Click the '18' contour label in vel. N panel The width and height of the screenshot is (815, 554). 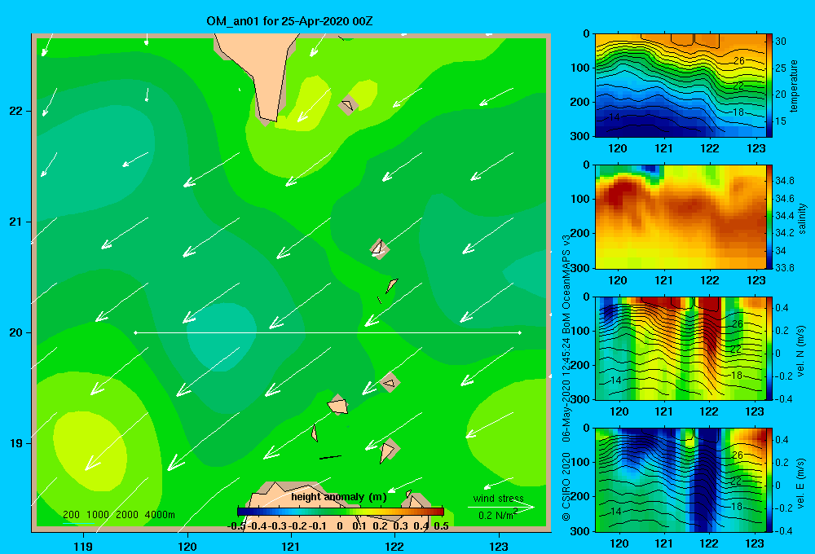[x=737, y=376]
